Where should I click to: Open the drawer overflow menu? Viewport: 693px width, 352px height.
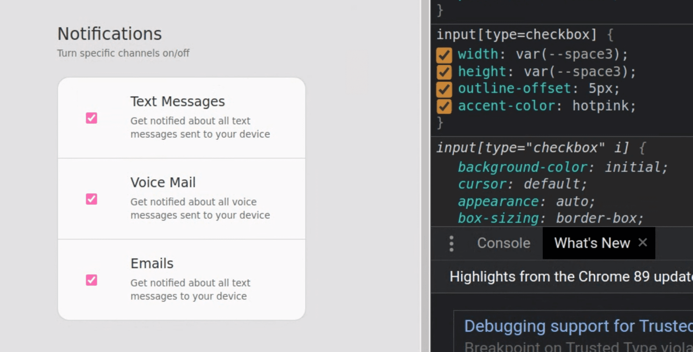click(451, 243)
